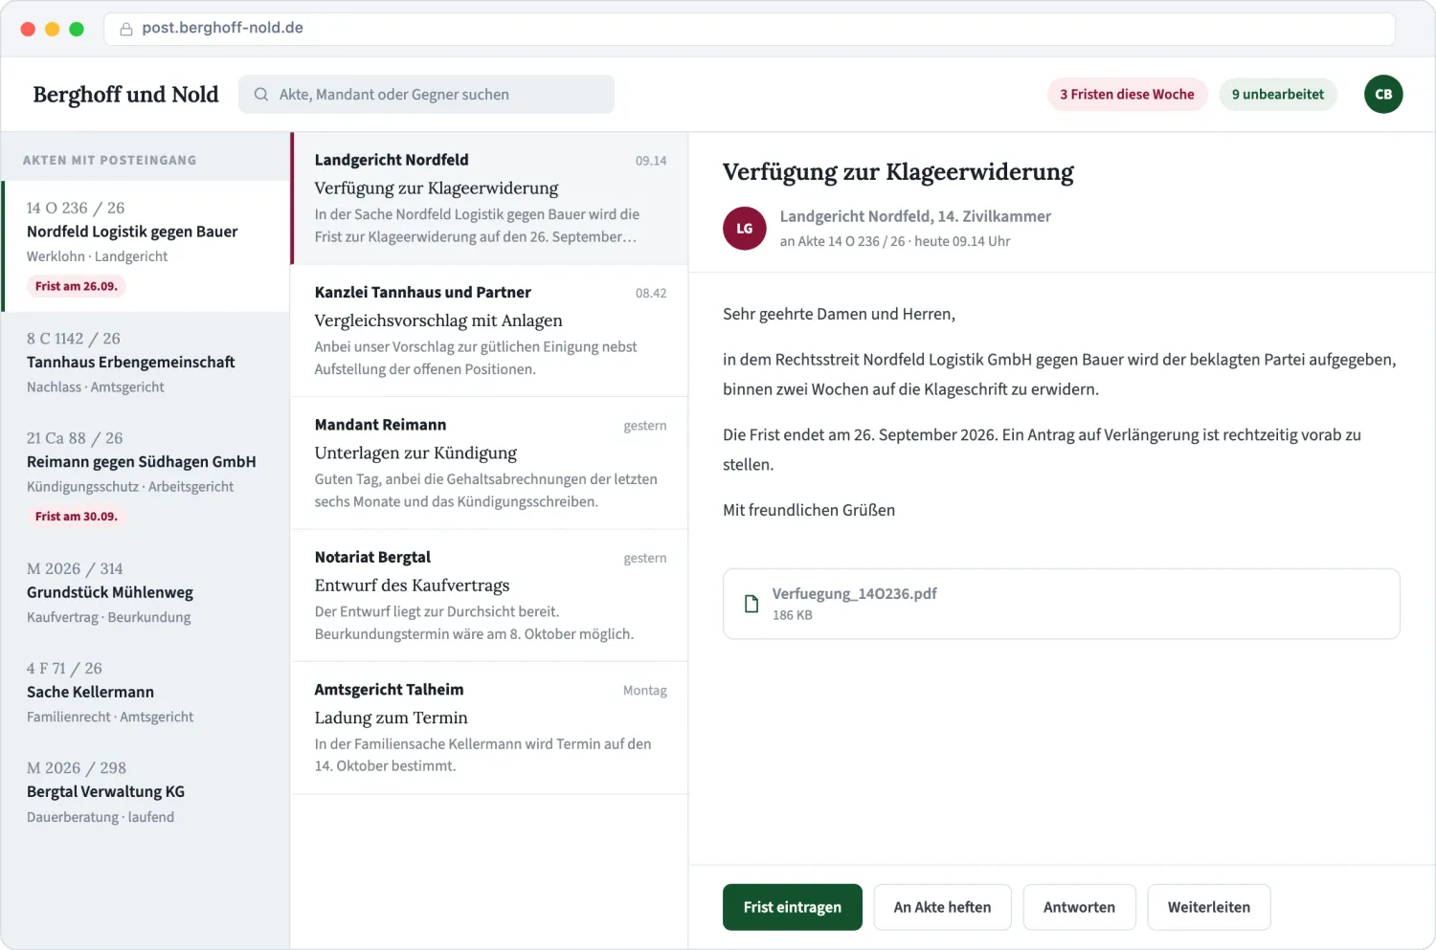Show the 9 unbearbeitet items
Viewport: 1436px width, 950px height.
(1277, 94)
